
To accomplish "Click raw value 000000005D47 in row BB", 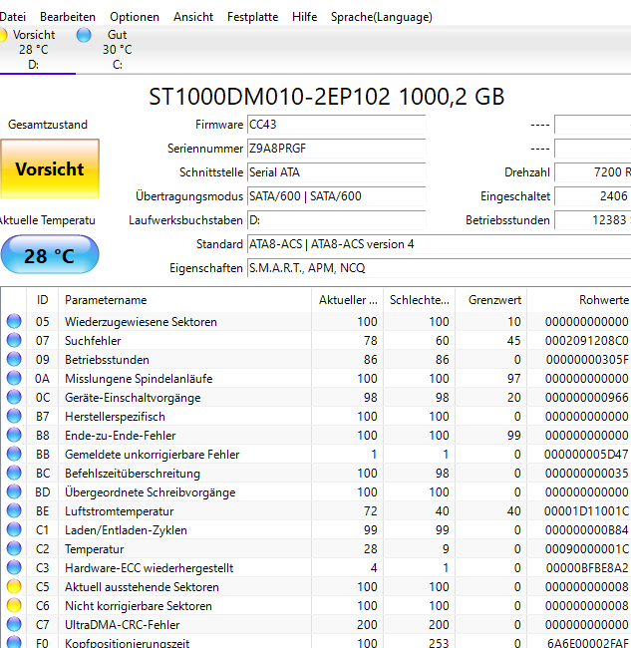I will point(587,455).
